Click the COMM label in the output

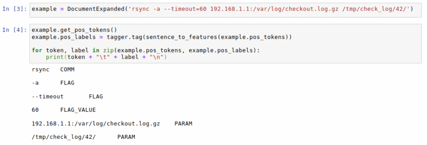click(x=67, y=70)
